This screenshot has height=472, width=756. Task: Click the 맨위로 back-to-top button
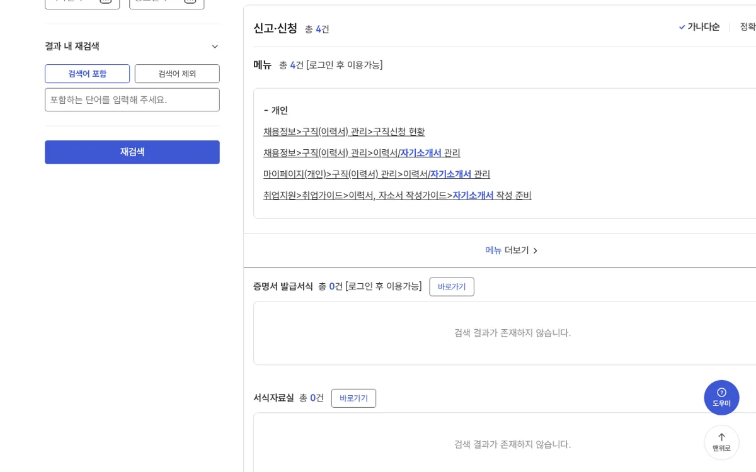tap(721, 442)
